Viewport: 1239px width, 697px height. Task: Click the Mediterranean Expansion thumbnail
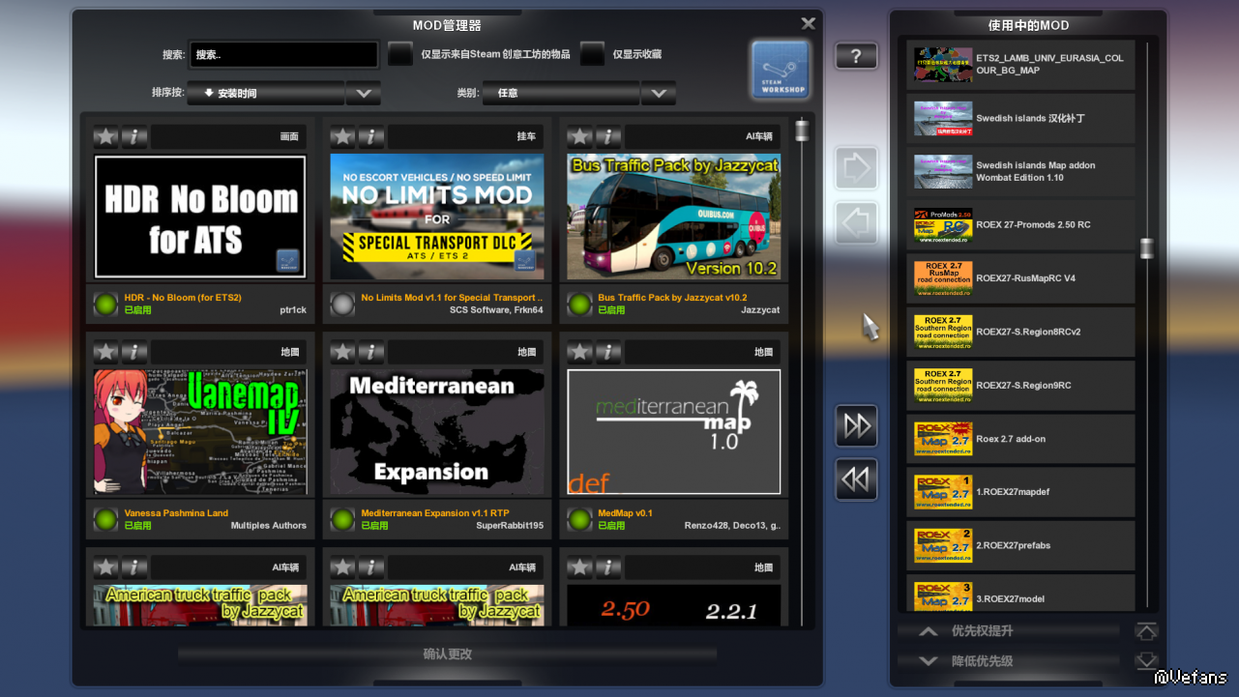click(x=437, y=431)
